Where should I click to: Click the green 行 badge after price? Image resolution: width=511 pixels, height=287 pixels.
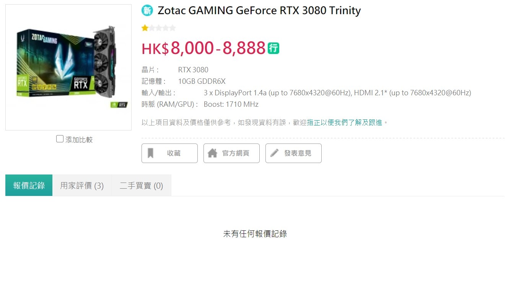click(273, 48)
